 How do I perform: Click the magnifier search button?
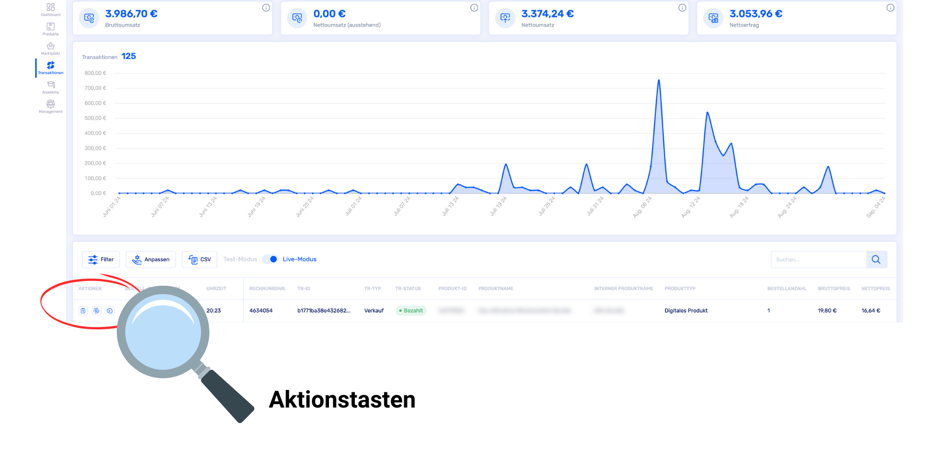876,259
